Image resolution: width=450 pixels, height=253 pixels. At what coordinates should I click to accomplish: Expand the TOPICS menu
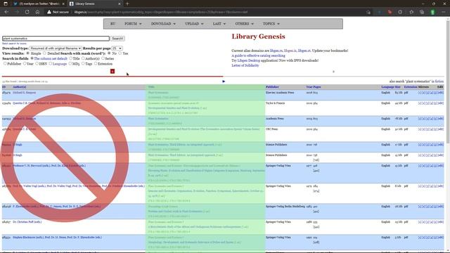coord(271,24)
